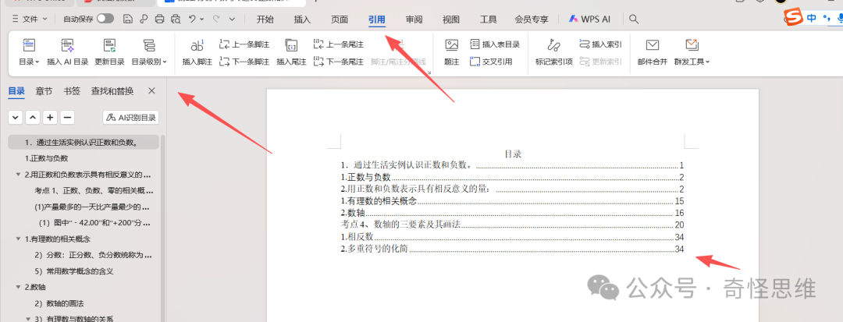Collapse the 2.数轴 outline node
This screenshot has width=843, height=322.
[x=19, y=287]
